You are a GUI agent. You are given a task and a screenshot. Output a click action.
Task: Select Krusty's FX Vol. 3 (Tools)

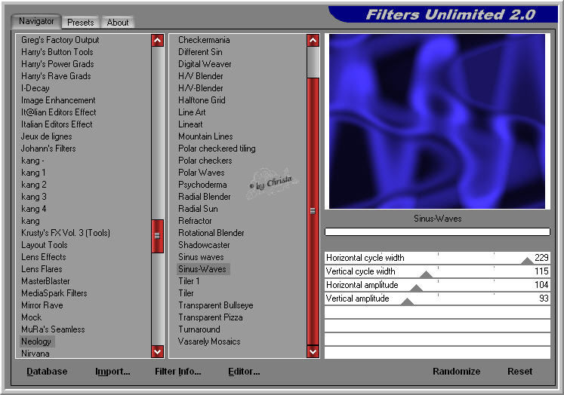click(66, 233)
